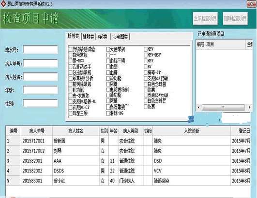Viewport: 257px width, 198px height.
Task: Select the 肝功能 checkbox
Action: pos(71,90)
